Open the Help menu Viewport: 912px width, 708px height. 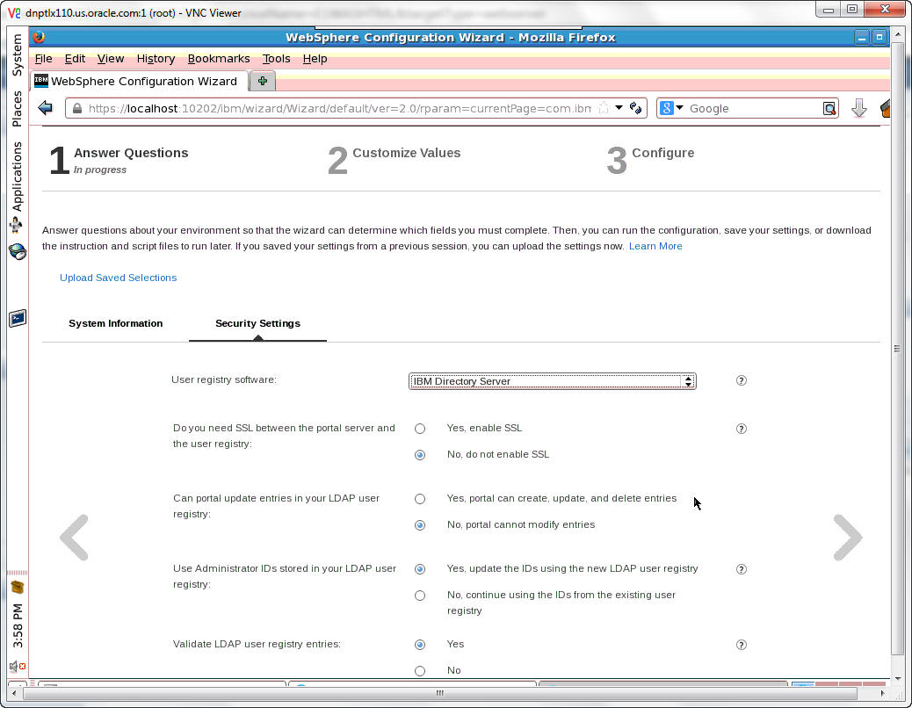315,59
